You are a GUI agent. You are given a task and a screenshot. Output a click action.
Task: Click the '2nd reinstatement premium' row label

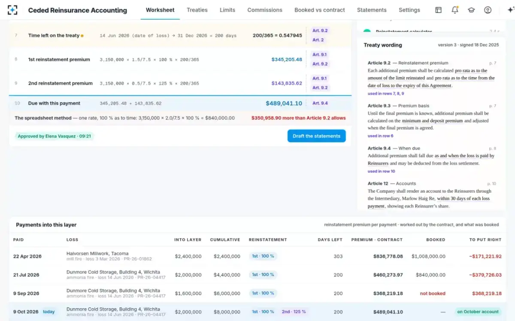(61, 83)
